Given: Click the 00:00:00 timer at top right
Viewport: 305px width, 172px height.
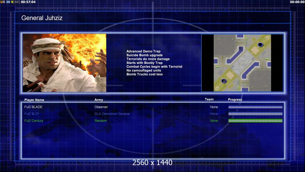Looking at the screenshot, I should [297, 2].
